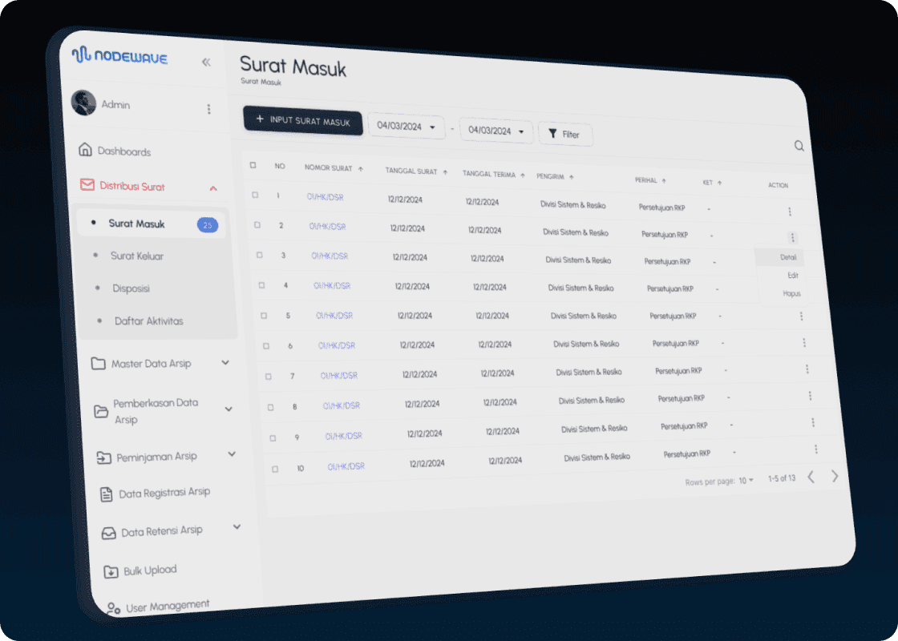898x641 pixels.
Task: Choose Hapus from the row action menu
Action: [791, 293]
